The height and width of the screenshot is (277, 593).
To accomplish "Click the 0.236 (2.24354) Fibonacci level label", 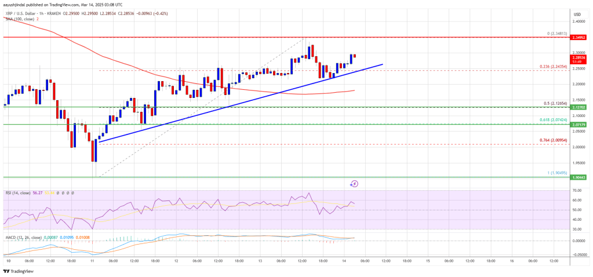I will click(x=552, y=67).
